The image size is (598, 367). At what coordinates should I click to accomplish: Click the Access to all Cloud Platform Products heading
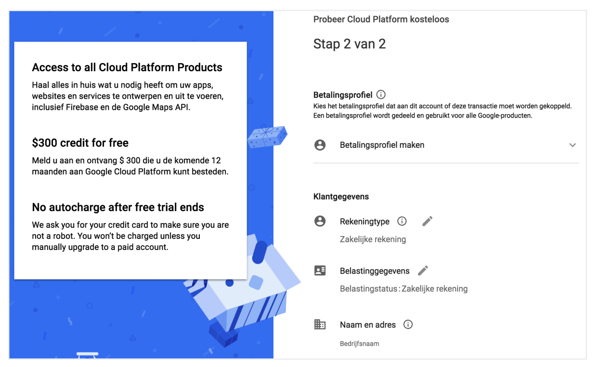click(x=127, y=67)
